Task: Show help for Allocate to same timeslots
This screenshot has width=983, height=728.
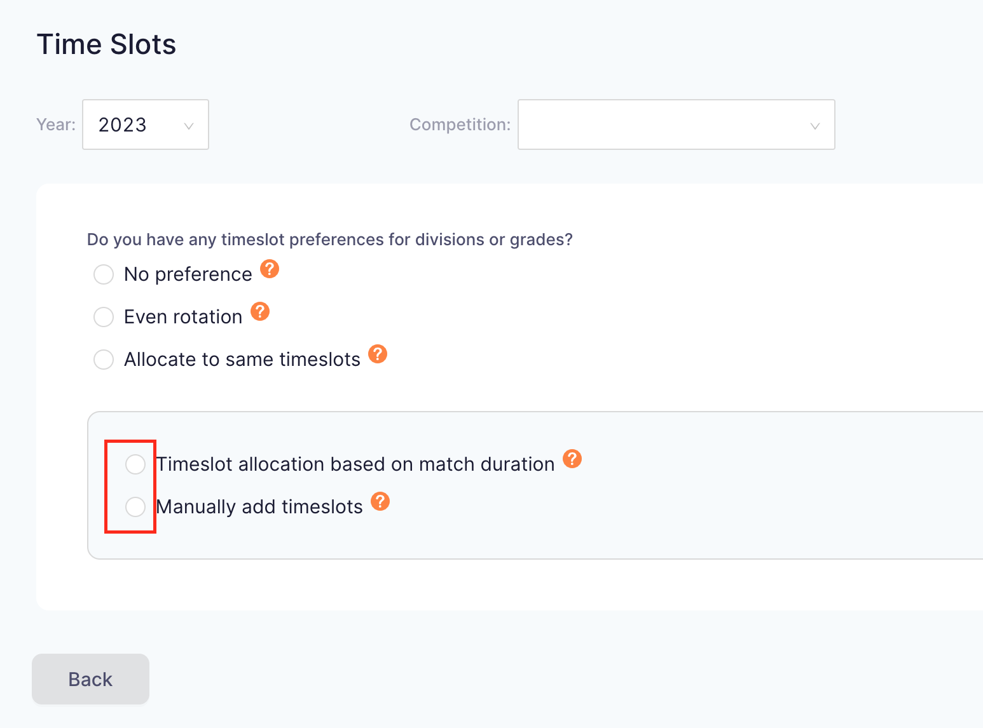Action: pyautogui.click(x=378, y=354)
